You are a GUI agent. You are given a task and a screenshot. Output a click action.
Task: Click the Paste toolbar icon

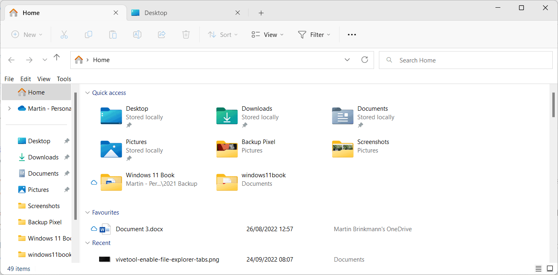[113, 34]
